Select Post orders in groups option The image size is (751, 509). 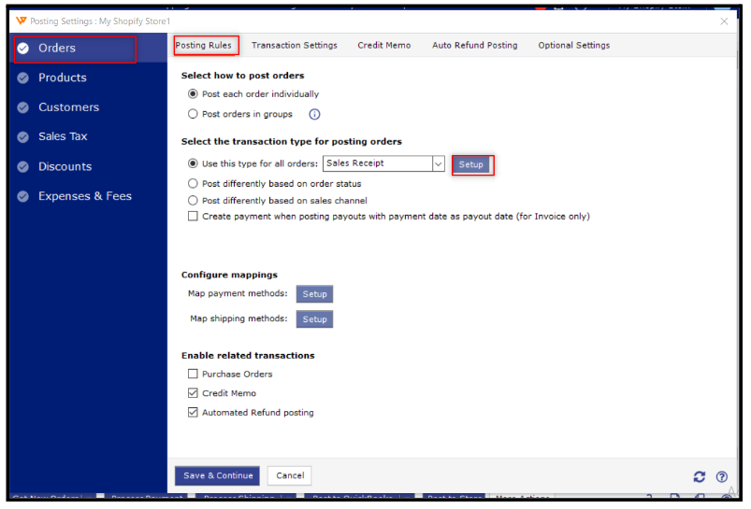193,114
